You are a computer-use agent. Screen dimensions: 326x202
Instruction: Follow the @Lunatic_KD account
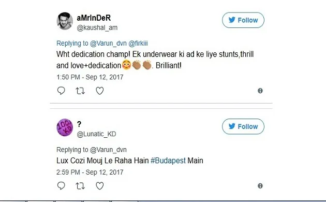[x=243, y=126]
